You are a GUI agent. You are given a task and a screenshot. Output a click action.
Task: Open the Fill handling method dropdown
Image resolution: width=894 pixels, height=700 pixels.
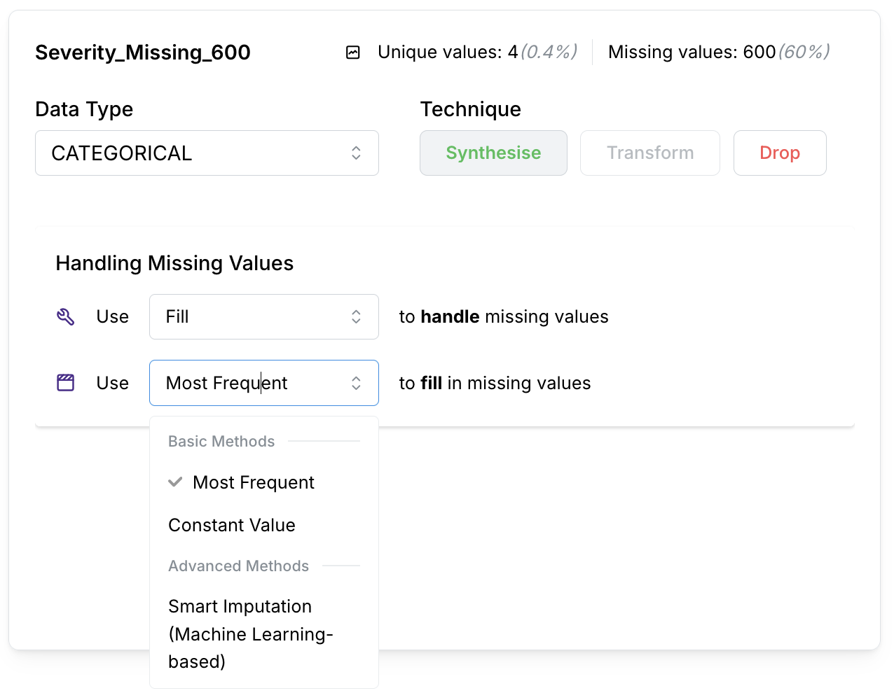click(x=264, y=316)
